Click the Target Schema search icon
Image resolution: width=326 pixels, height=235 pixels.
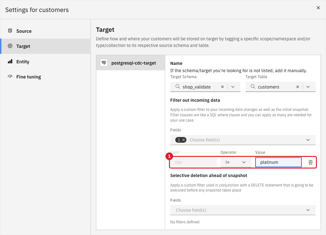[177, 87]
